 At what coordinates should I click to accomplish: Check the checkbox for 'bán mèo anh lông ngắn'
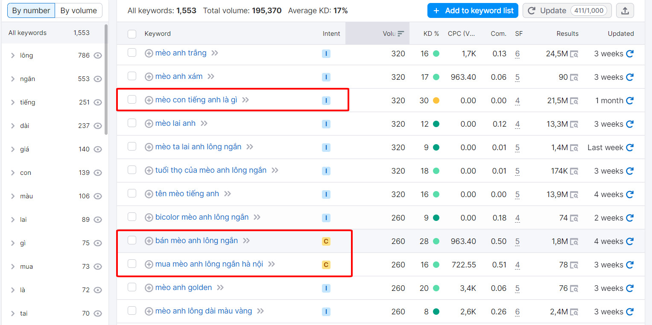(132, 241)
